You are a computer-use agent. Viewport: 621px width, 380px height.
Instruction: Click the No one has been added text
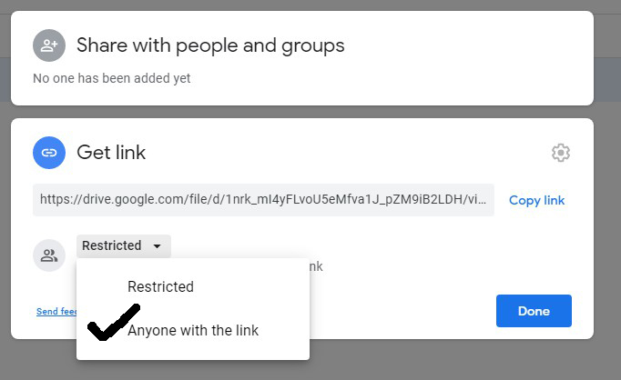pyautogui.click(x=112, y=79)
